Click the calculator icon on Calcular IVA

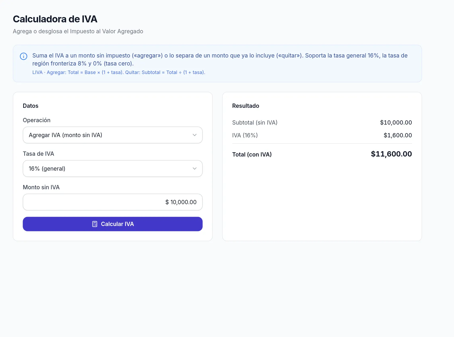tap(95, 224)
